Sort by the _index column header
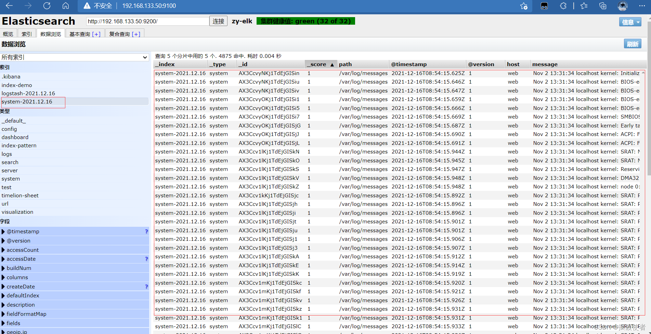 point(180,64)
